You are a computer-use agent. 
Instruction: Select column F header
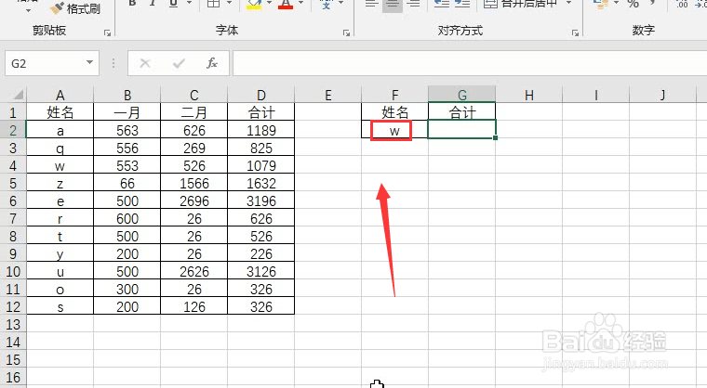tap(395, 95)
